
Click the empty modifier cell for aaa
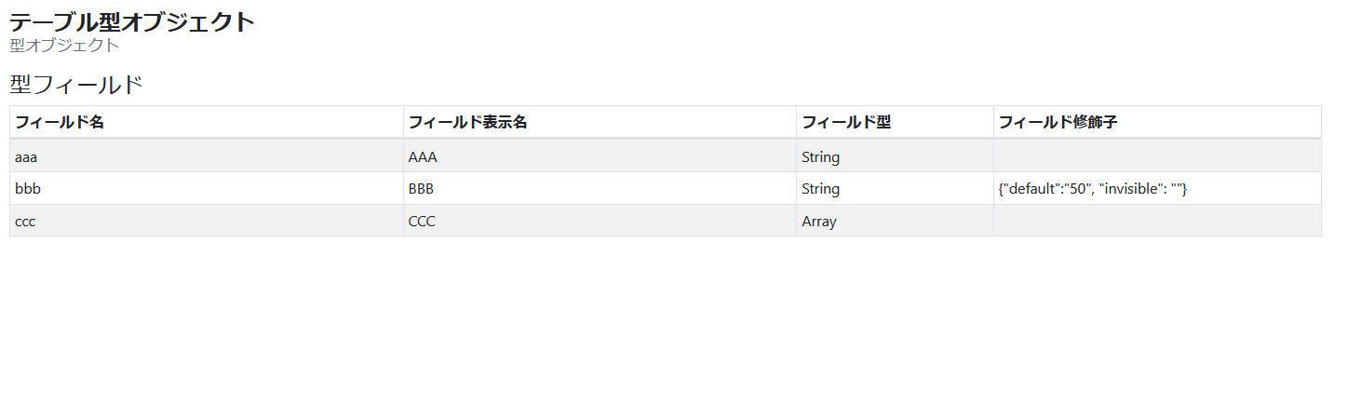pyautogui.click(x=1156, y=156)
